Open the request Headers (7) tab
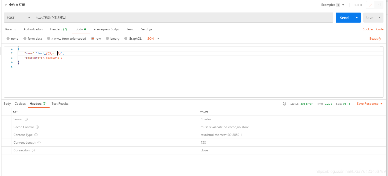Image resolution: width=388 pixels, height=176 pixels. pos(58,29)
